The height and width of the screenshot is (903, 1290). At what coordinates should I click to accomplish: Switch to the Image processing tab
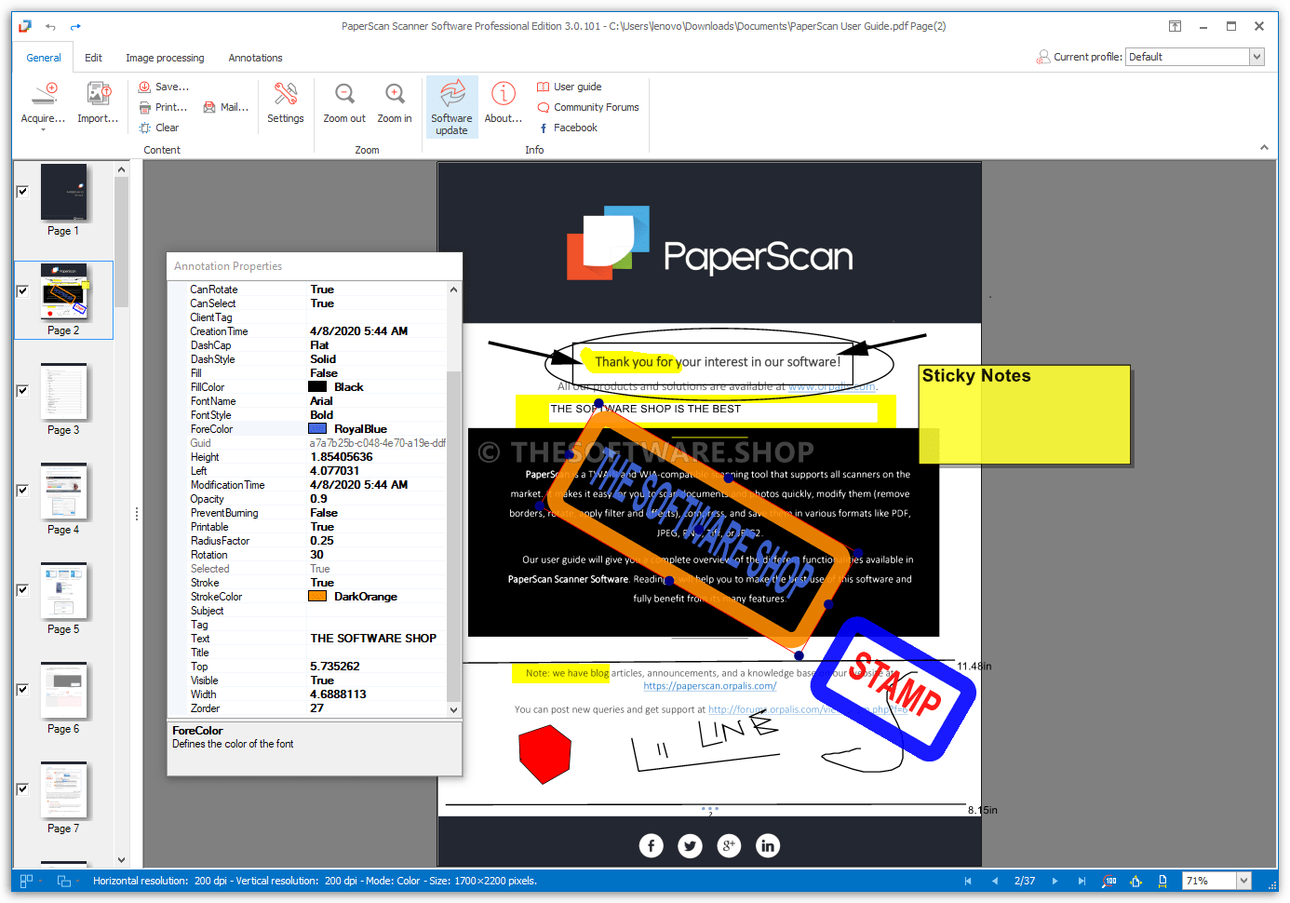tap(165, 58)
